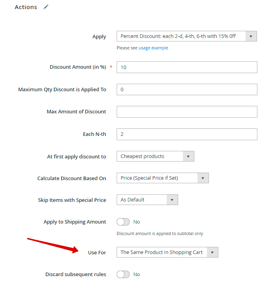Click the Actions section heading
Viewport: 270px width, 286px height.
tap(26, 7)
